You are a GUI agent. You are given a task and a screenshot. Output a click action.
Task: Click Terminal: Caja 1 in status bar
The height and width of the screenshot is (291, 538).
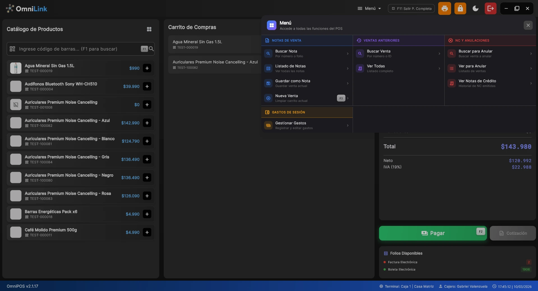coord(407,287)
